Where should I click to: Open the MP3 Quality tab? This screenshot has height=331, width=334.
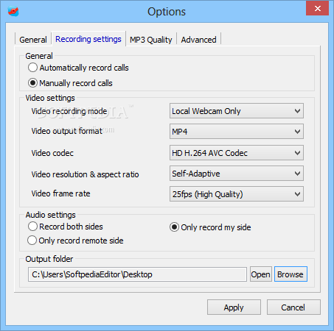click(151, 40)
